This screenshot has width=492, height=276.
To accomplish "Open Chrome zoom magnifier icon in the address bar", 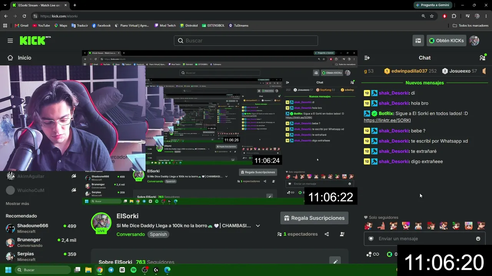I will 423,16.
